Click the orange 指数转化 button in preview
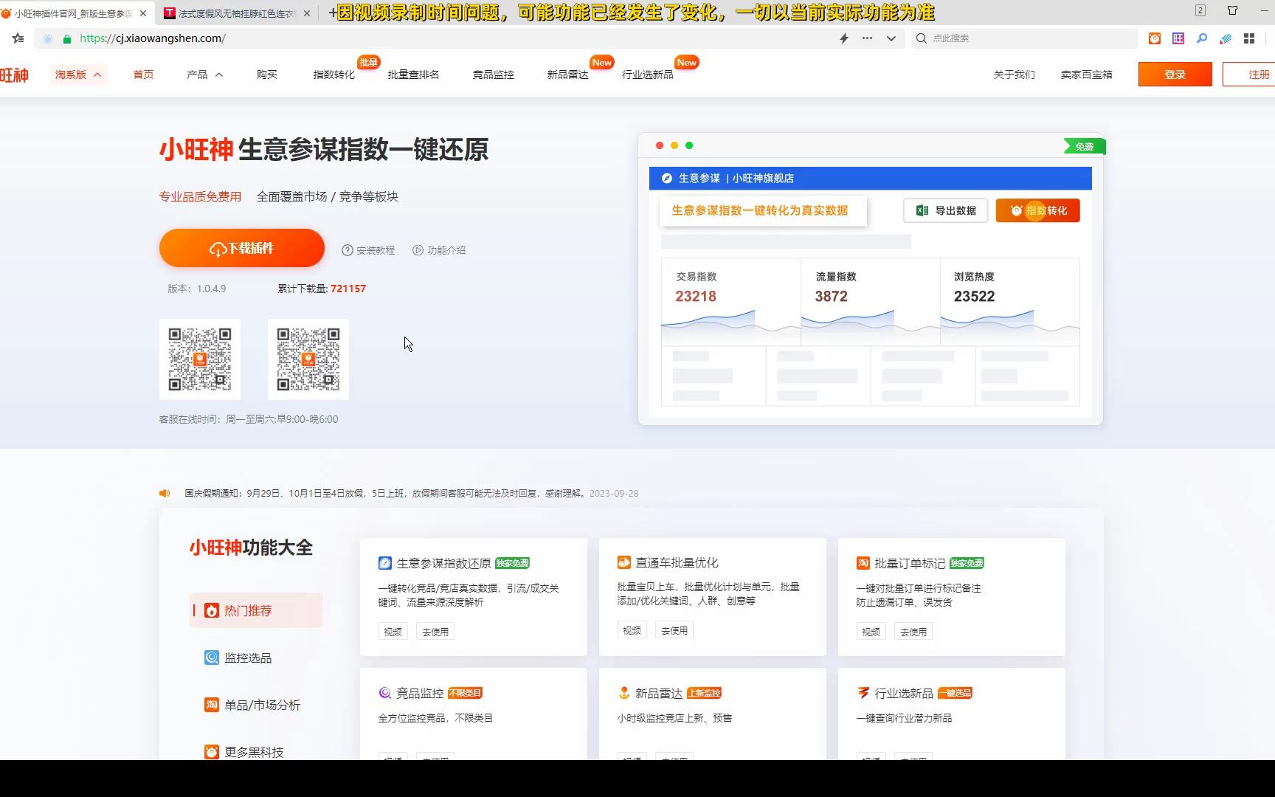 [x=1037, y=210]
